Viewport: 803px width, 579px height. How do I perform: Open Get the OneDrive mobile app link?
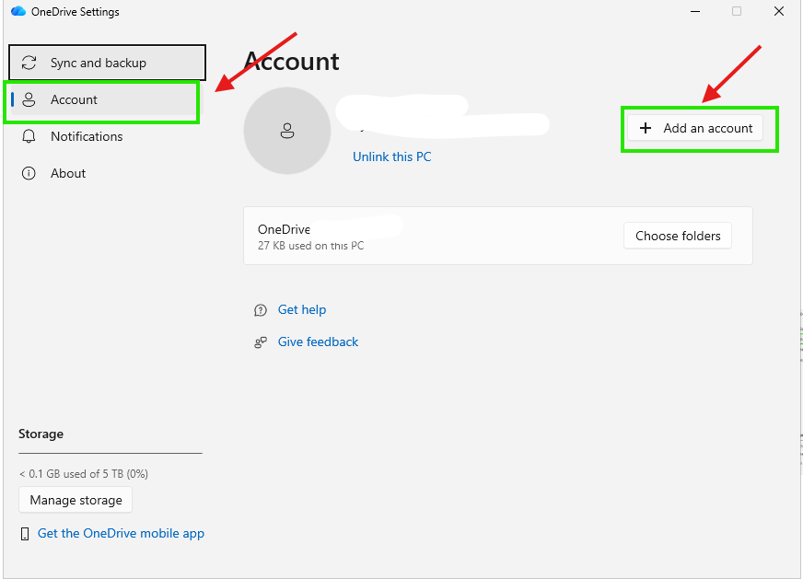coord(121,534)
